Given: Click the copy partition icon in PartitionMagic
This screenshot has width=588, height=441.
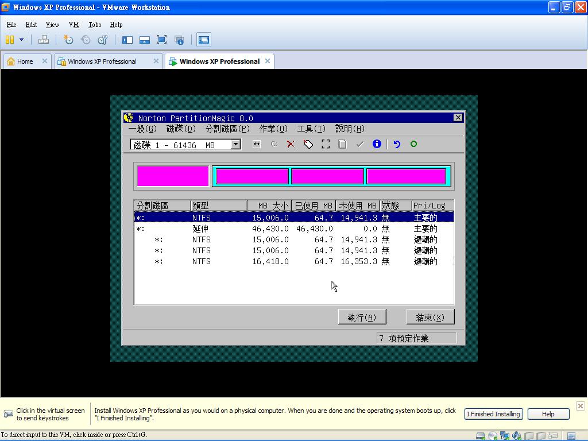Looking at the screenshot, I should tap(342, 144).
